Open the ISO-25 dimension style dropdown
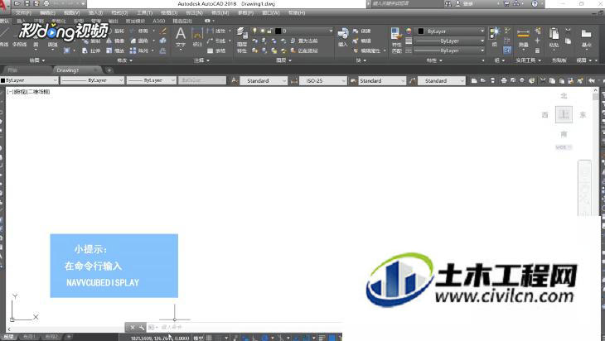Image resolution: width=605 pixels, height=341 pixels. pos(323,80)
